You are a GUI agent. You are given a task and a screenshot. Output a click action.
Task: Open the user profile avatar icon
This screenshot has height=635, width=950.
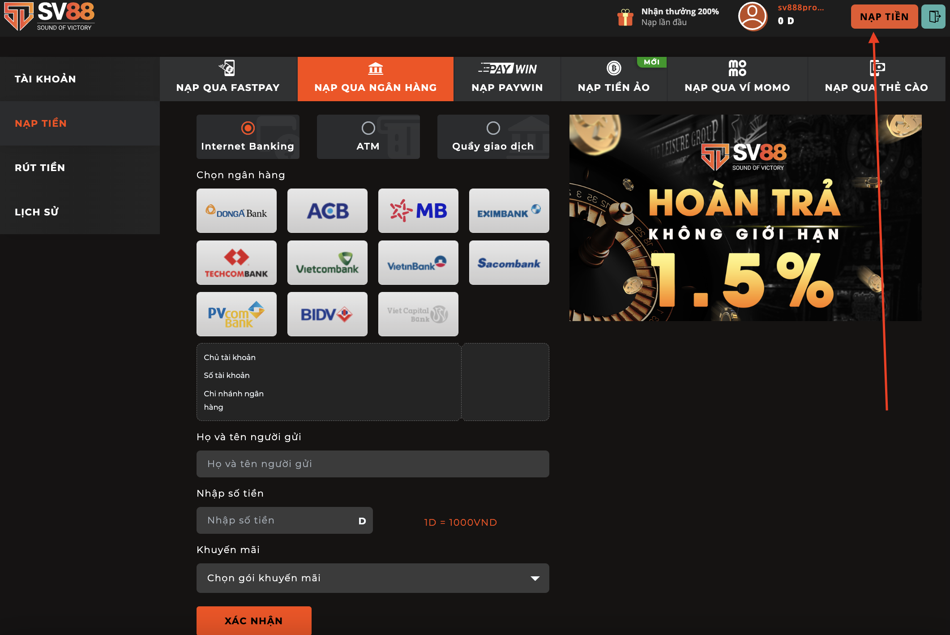click(752, 17)
